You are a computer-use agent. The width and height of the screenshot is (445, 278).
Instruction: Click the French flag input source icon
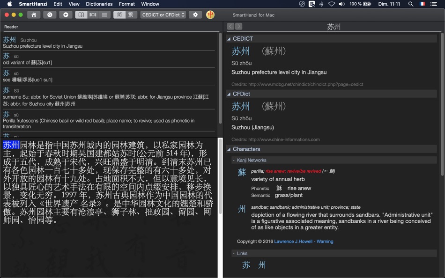(423, 4)
